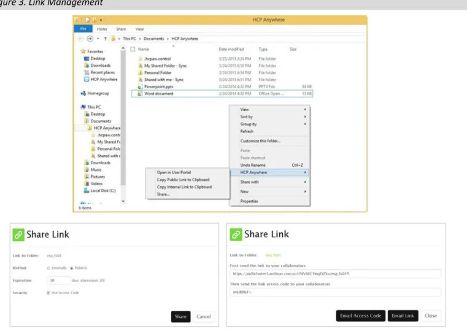Open Documents under This PC
467x331 pixels.
coord(101,121)
